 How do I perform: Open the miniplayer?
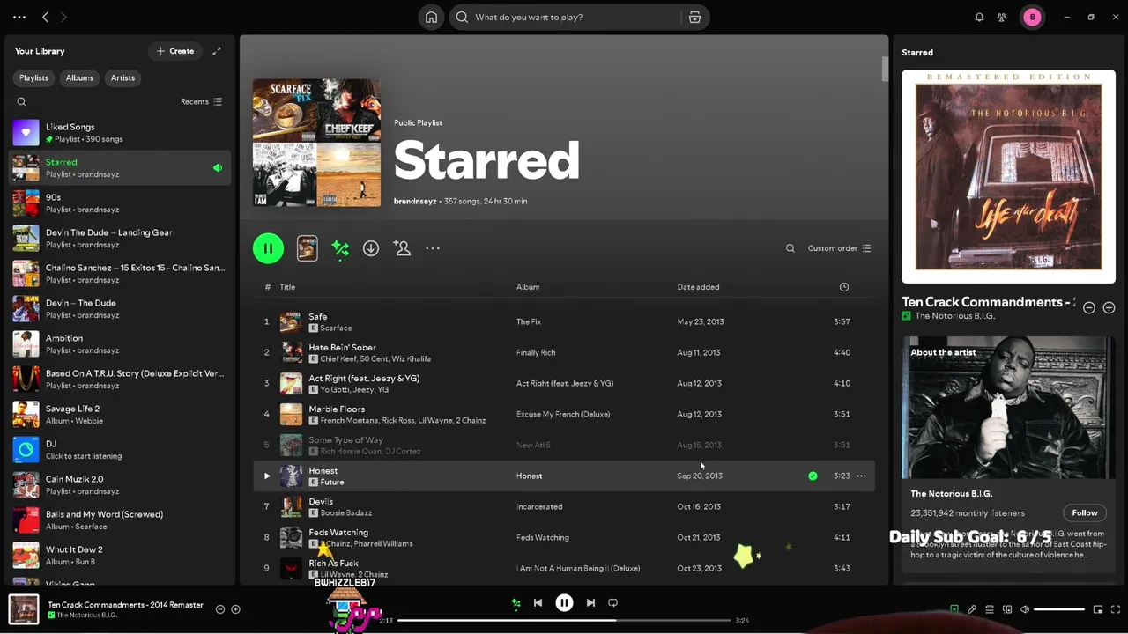(1098, 608)
